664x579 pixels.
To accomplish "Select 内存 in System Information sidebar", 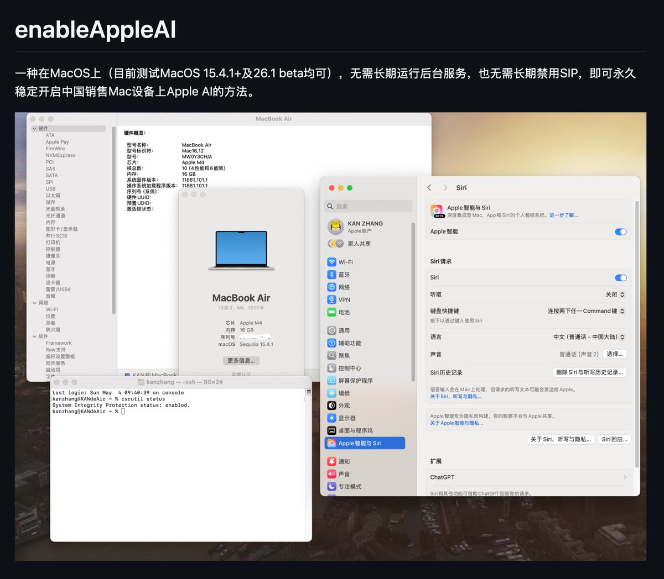I will pyautogui.click(x=50, y=223).
